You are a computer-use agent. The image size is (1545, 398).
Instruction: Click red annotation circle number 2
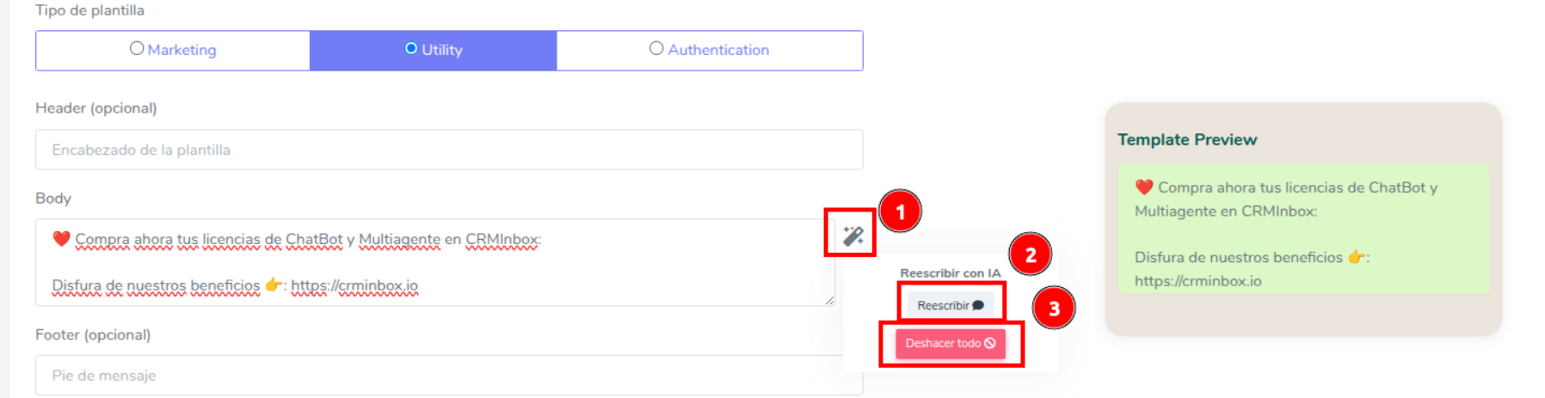click(1030, 254)
